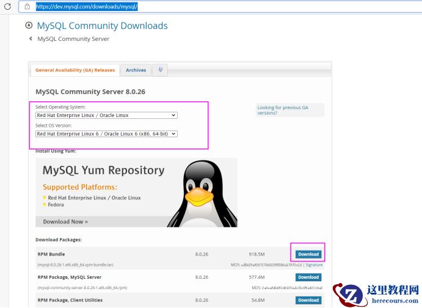Screen dimensions: 422x308
Task: Switch to the Archives tab
Action: pos(136,70)
